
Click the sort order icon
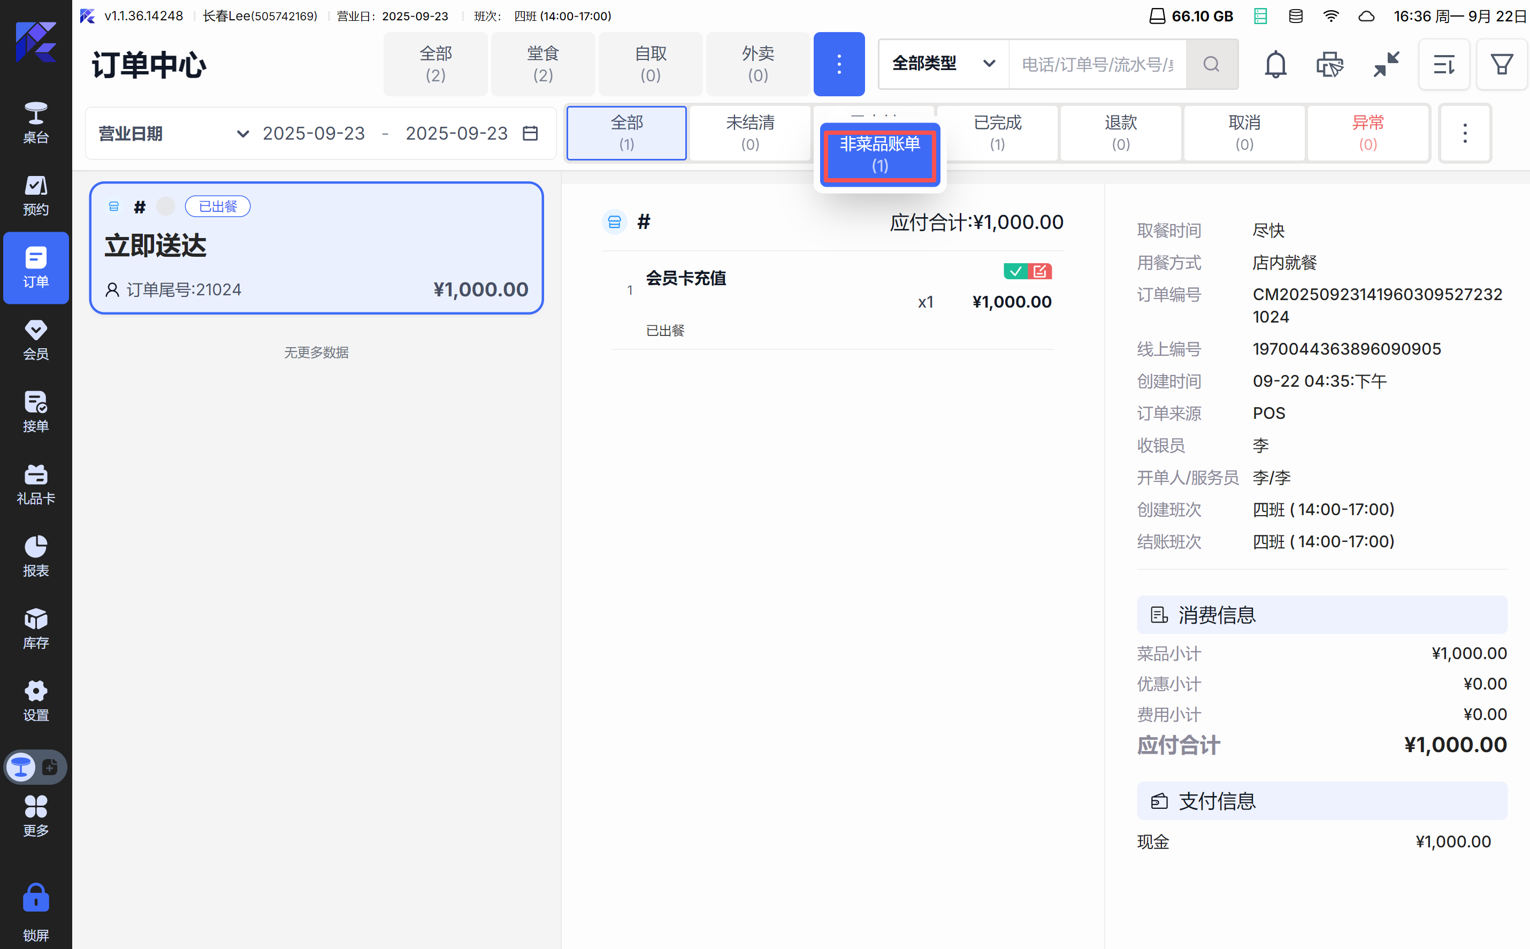click(x=1443, y=64)
